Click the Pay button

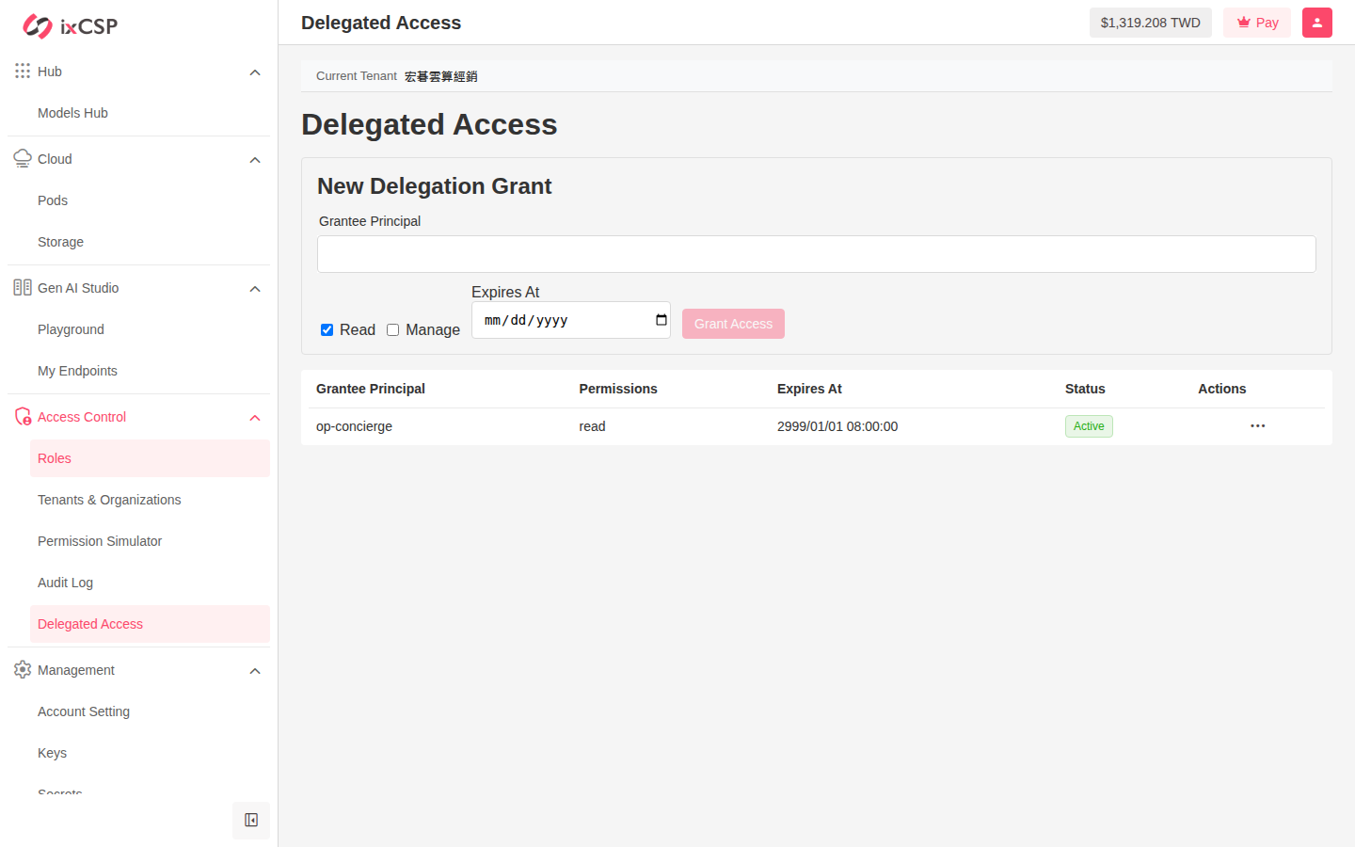(x=1257, y=23)
